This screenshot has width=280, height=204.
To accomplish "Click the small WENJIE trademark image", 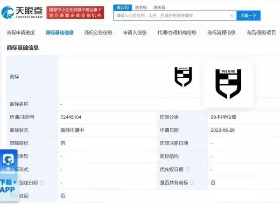I will 183,77.
